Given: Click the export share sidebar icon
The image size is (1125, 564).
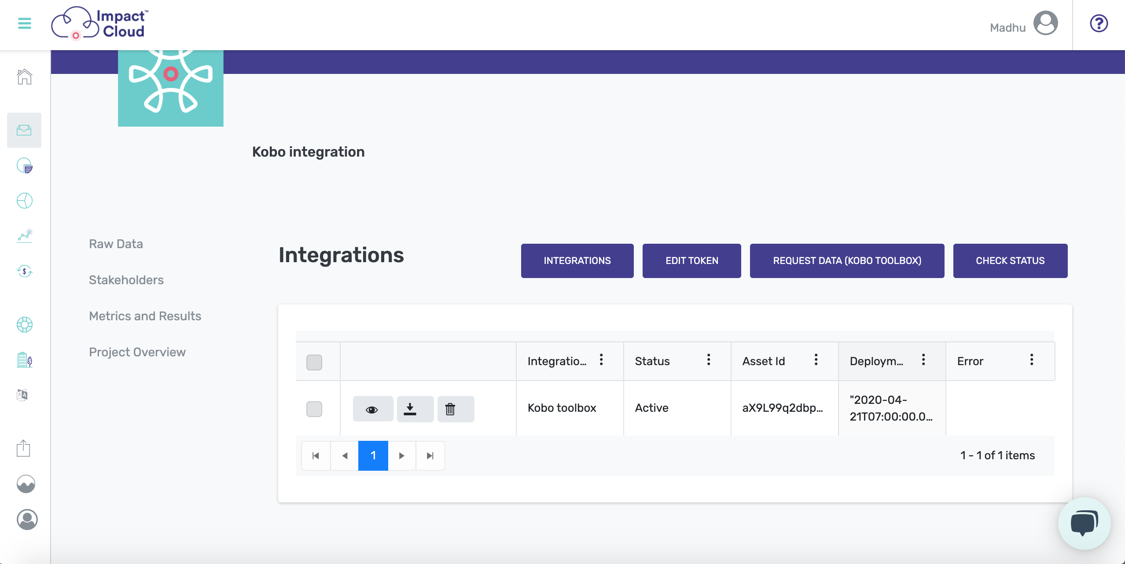Looking at the screenshot, I should coord(23,448).
